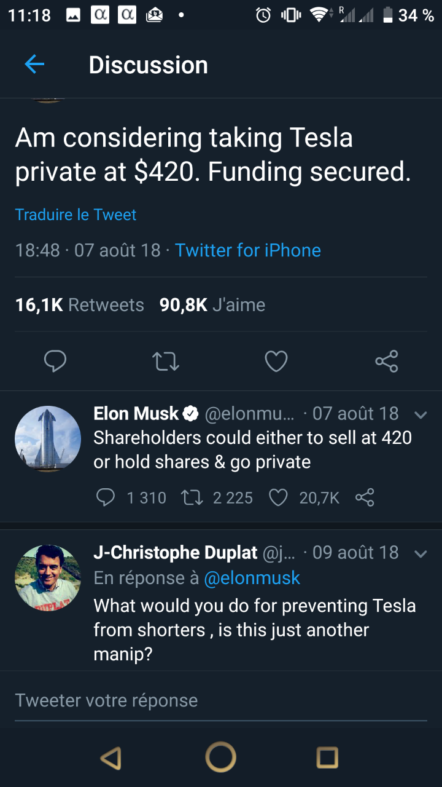Tap the Tweeter votre réponse field
The width and height of the screenshot is (442, 787).
221,700
